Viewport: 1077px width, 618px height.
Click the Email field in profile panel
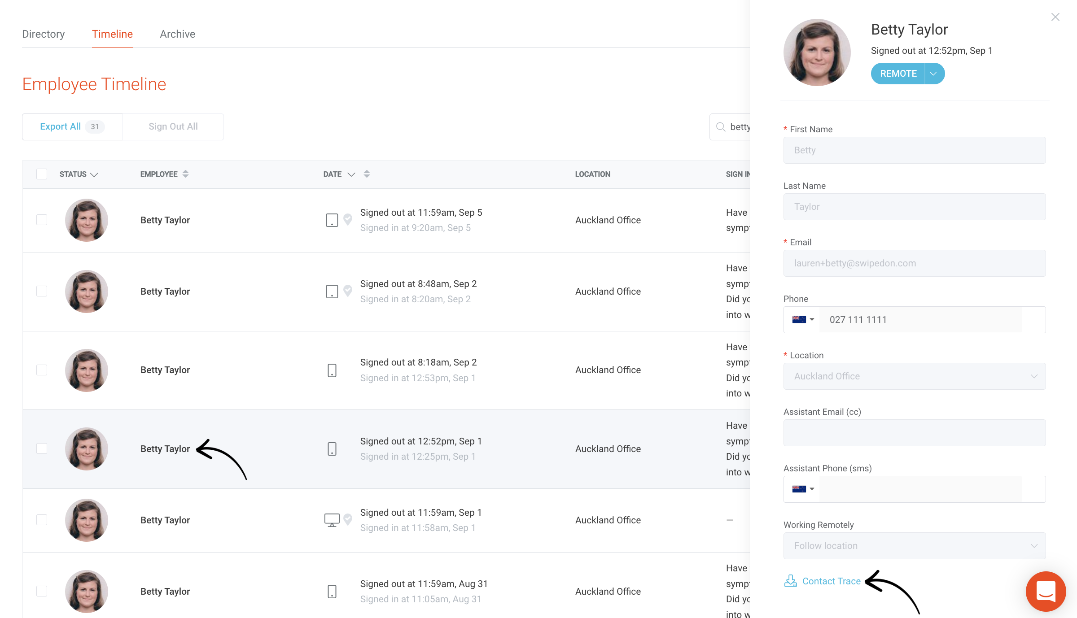tap(915, 263)
